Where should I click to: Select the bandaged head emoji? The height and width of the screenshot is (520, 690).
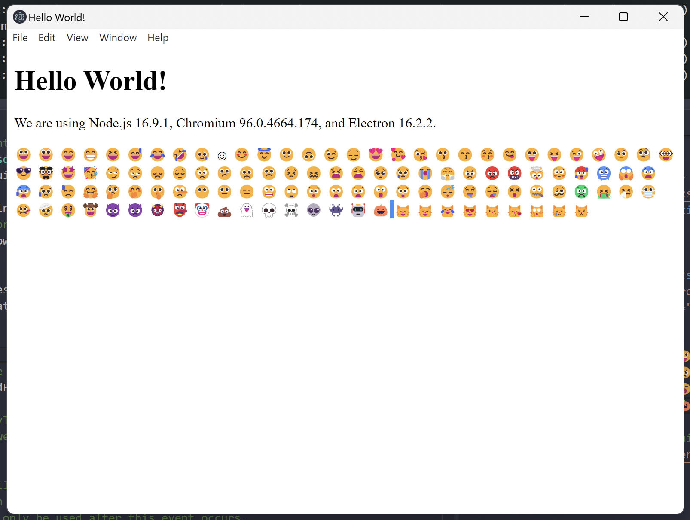[46, 211]
